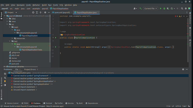Viewport: 193px width, 108px height.
Task: Open editor tabs more options kebab icon
Action: coord(187,12)
